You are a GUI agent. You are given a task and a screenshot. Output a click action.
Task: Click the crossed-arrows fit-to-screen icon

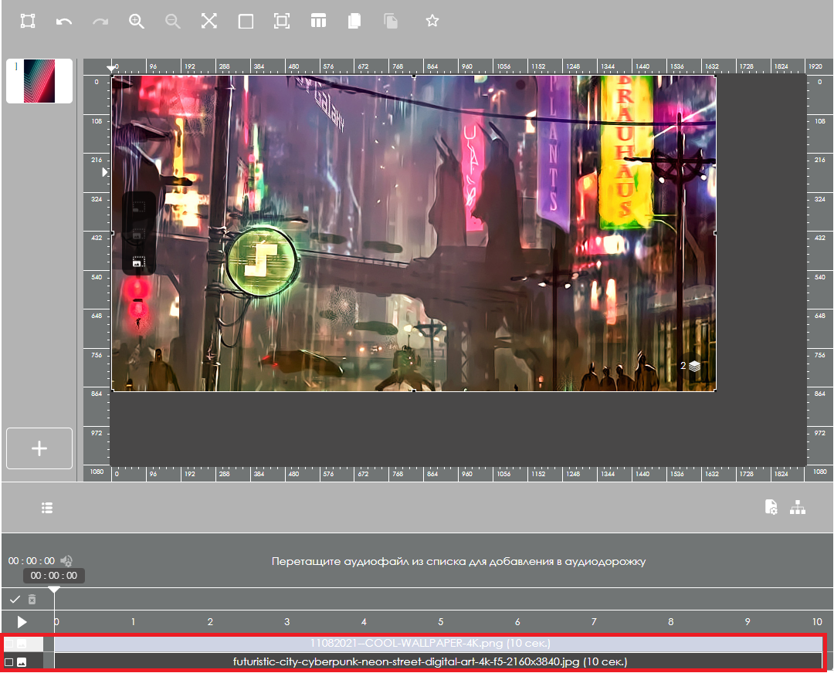(209, 22)
